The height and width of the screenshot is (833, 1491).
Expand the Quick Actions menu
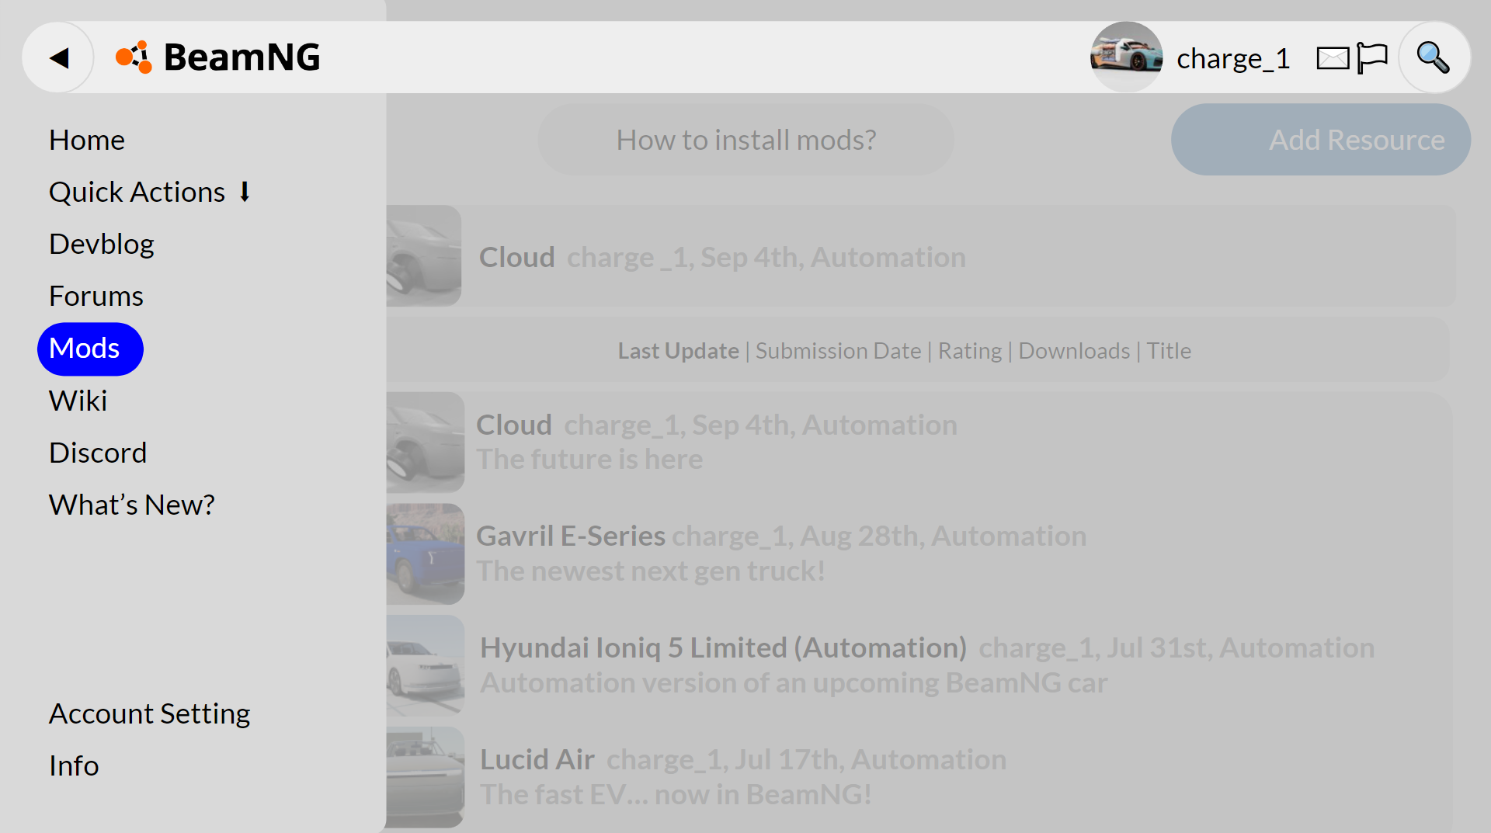coord(150,192)
